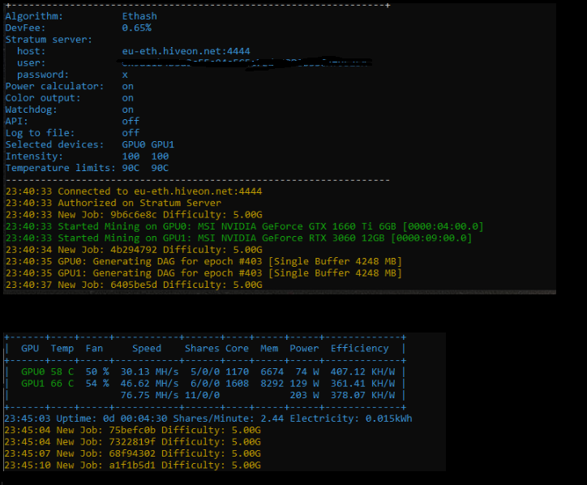Click the 'GPU0: Generating DAG' log line

(x=204, y=261)
